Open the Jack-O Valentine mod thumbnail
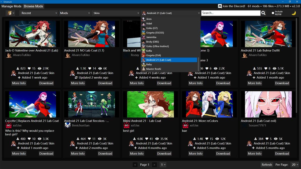This screenshot has height=169, width=301. (x=33, y=34)
